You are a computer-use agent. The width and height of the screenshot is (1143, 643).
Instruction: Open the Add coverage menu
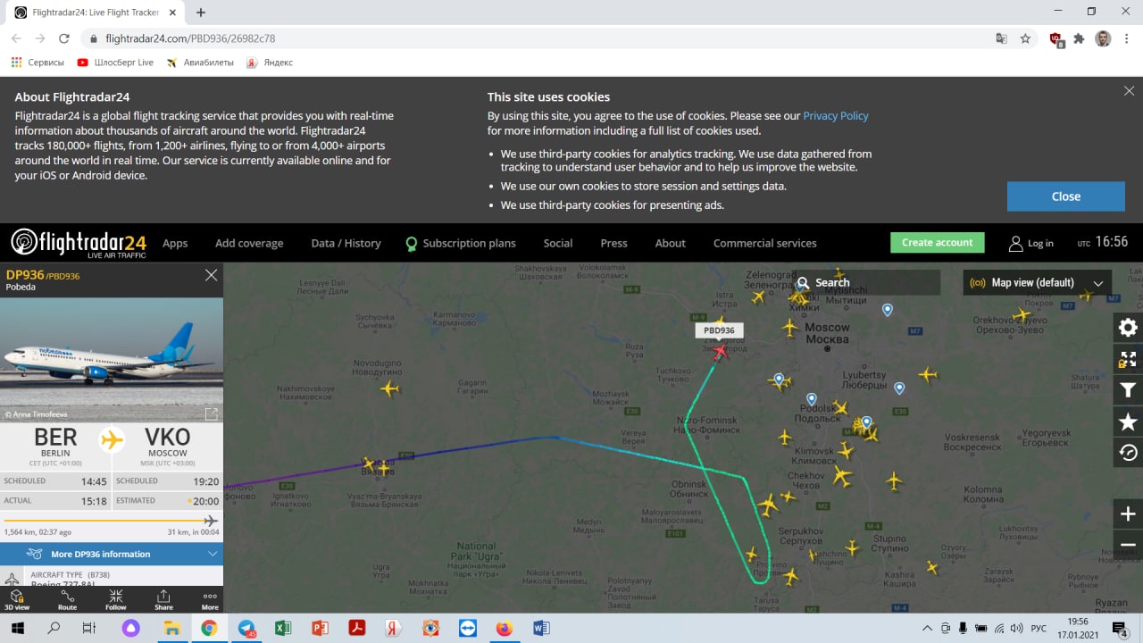tap(249, 243)
